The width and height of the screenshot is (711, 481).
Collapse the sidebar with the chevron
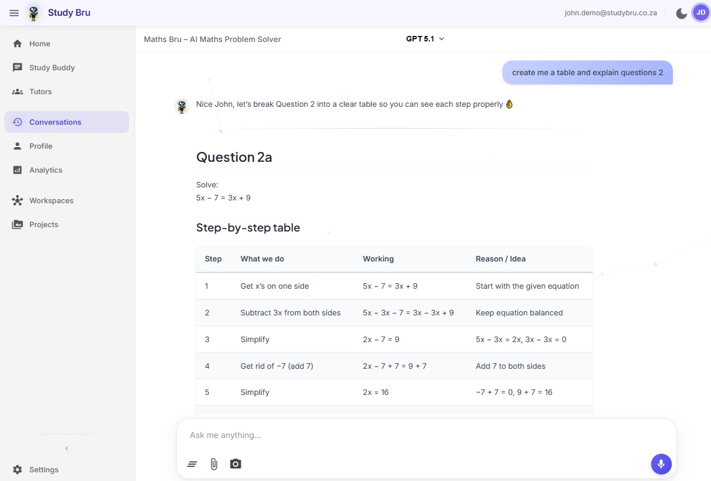(x=66, y=448)
